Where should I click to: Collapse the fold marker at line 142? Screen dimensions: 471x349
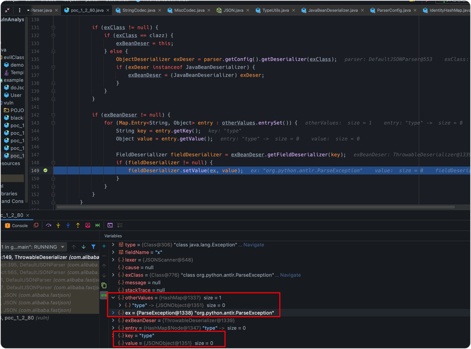coord(53,115)
